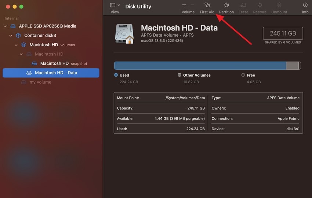Click the blue Used legend swatch
The image size is (312, 198).
pos(116,75)
